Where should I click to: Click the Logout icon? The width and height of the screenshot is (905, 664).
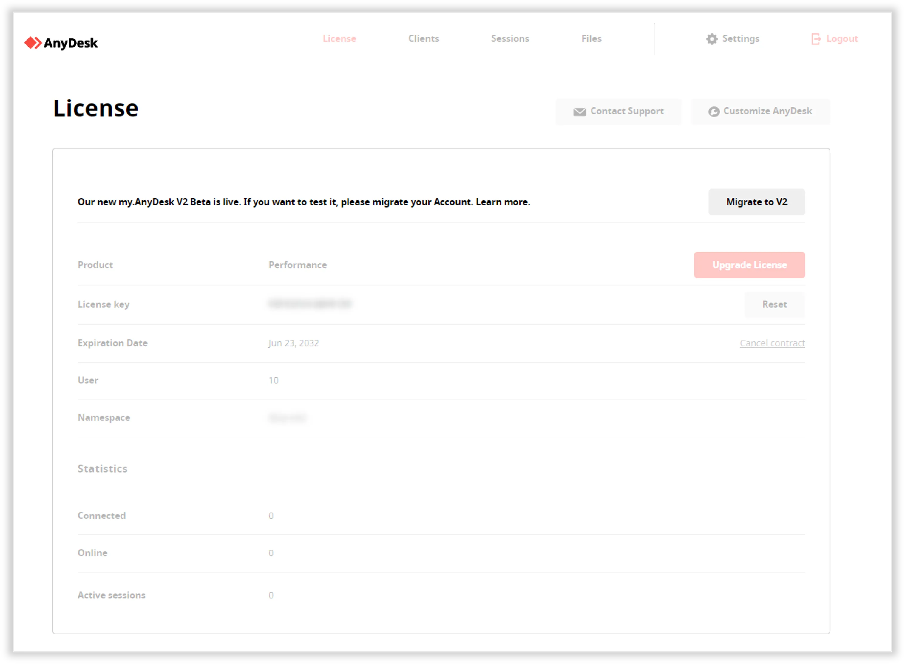coord(816,38)
